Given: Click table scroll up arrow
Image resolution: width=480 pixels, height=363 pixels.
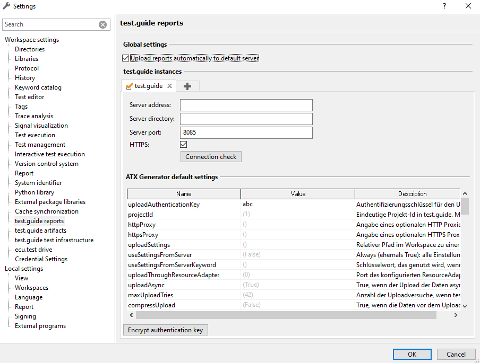Looking at the screenshot, I should [465, 193].
